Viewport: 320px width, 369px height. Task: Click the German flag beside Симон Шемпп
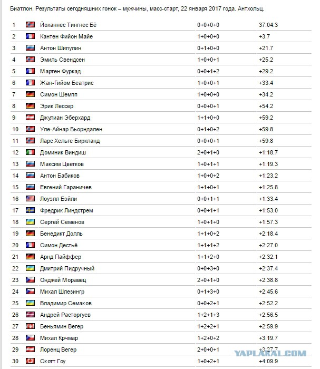pyautogui.click(x=30, y=94)
